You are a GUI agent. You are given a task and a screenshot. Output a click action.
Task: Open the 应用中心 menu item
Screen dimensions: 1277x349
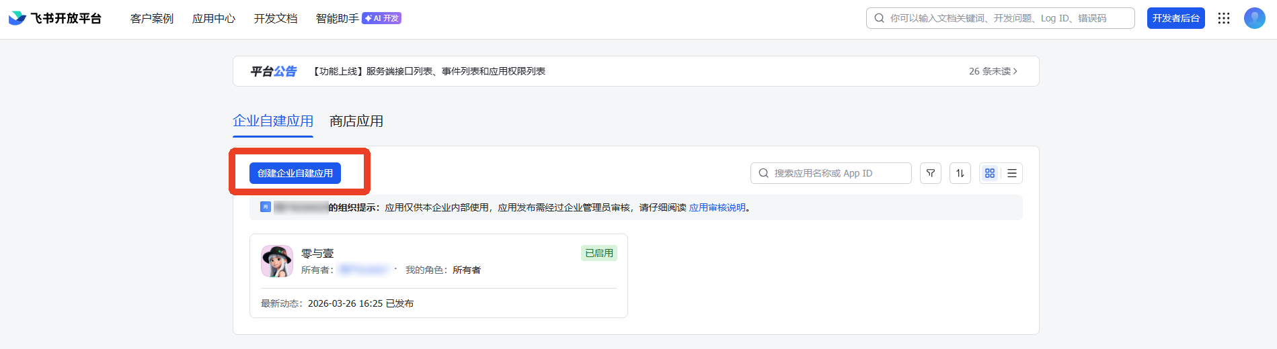coord(214,18)
